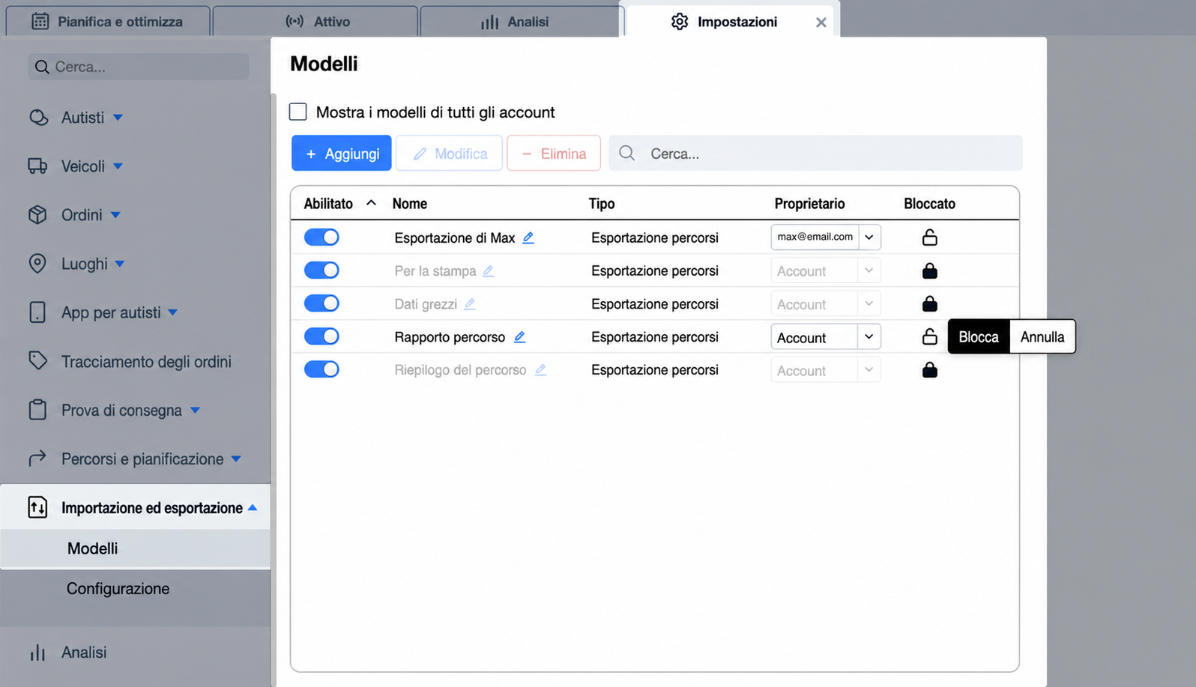1196x687 pixels.
Task: Switch to Pianifica e ottimizza tab
Action: coord(108,22)
